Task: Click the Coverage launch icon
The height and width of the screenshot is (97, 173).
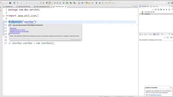Action: (x=71, y=3)
